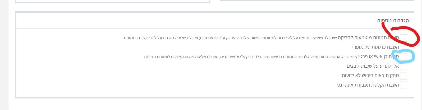
Task: Click the 'הגדרות נוספות' section heading
Action: [x=393, y=21]
